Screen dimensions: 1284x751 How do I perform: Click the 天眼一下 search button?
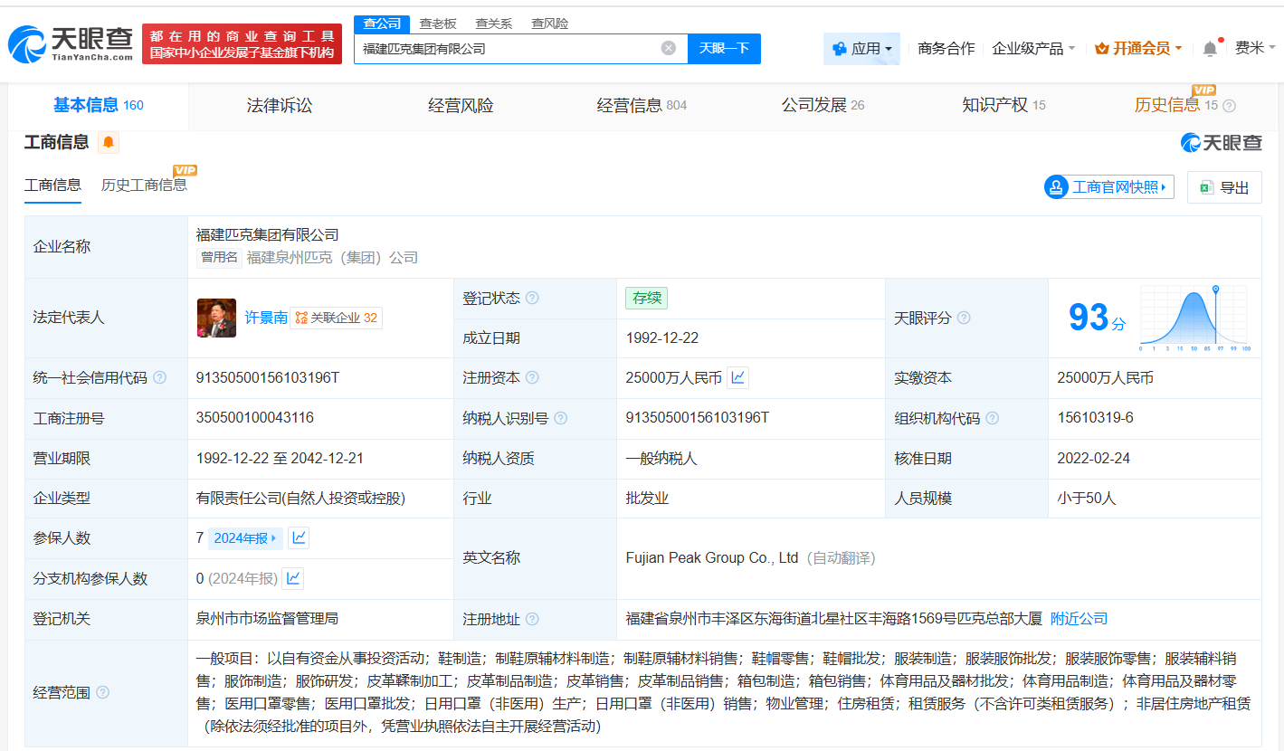pyautogui.click(x=724, y=48)
